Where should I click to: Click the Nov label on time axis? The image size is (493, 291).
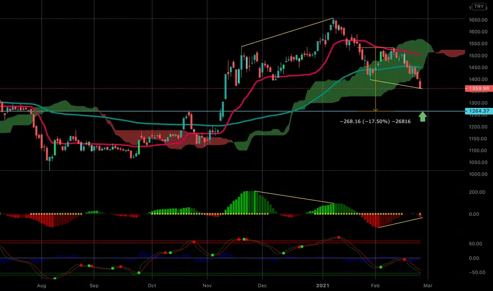tap(207, 286)
